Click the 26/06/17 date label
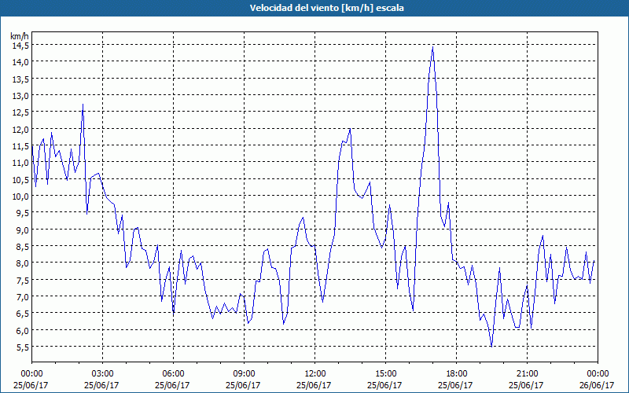This screenshot has width=629, height=393. click(x=597, y=385)
